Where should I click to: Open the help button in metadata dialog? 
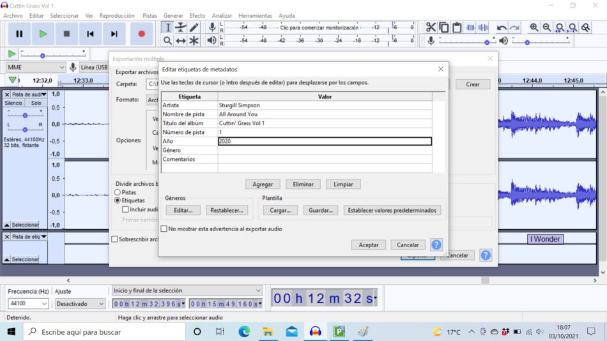click(436, 245)
